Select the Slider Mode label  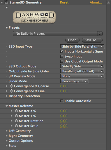tap(18, 81)
